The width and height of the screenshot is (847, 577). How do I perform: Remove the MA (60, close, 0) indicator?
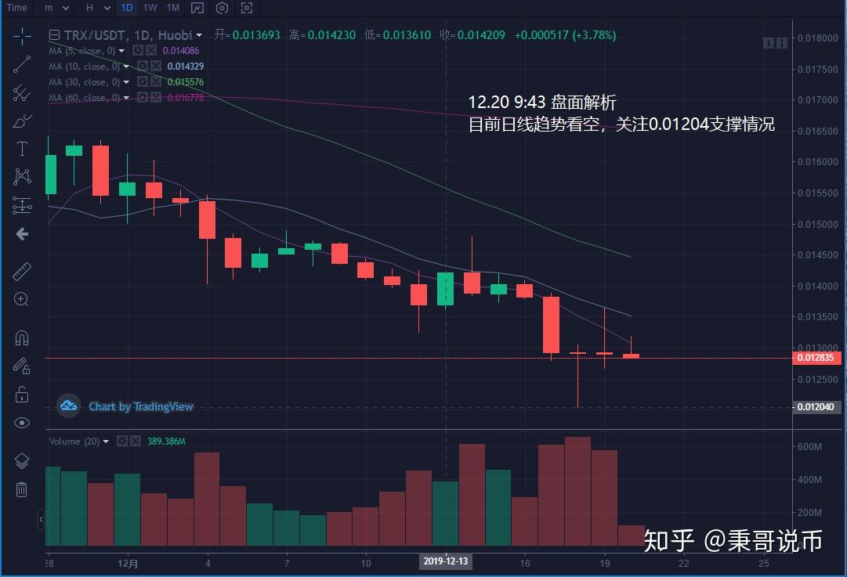point(156,97)
